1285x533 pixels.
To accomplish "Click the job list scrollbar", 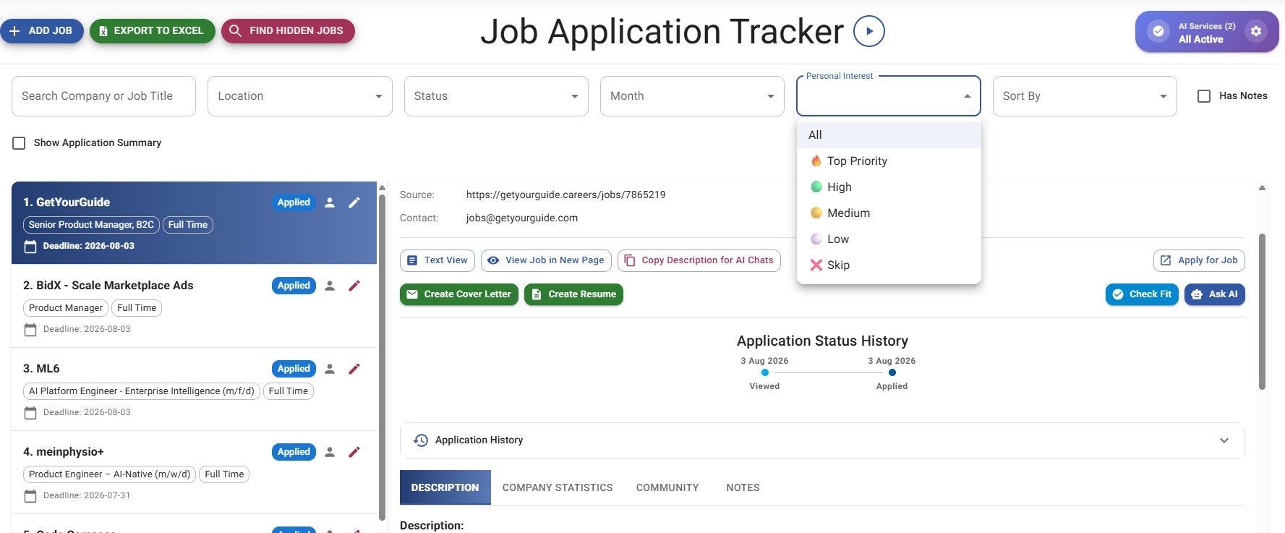I will click(x=382, y=358).
